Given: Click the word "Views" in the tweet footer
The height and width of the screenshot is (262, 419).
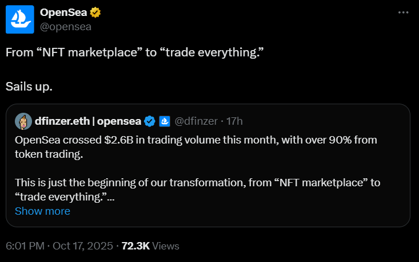Looking at the screenshot, I should click(166, 246).
